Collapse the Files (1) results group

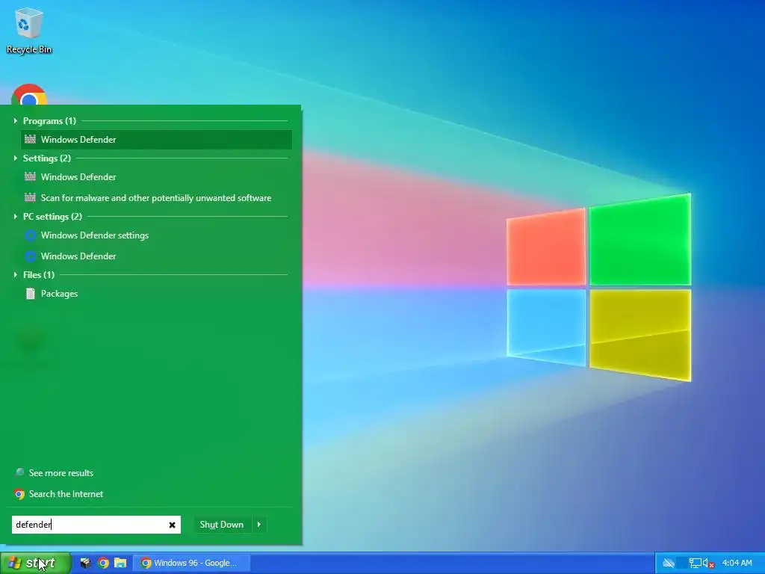point(15,275)
